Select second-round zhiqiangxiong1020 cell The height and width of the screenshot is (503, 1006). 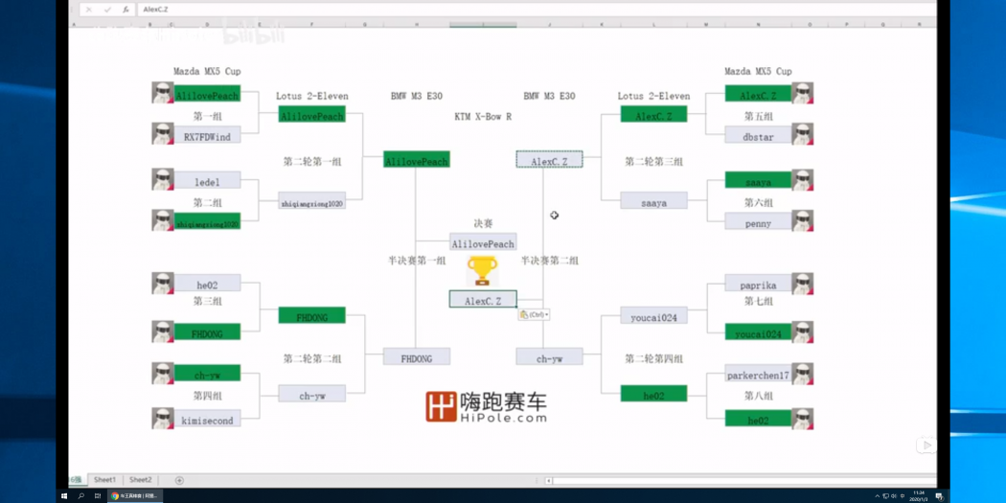[x=311, y=201]
